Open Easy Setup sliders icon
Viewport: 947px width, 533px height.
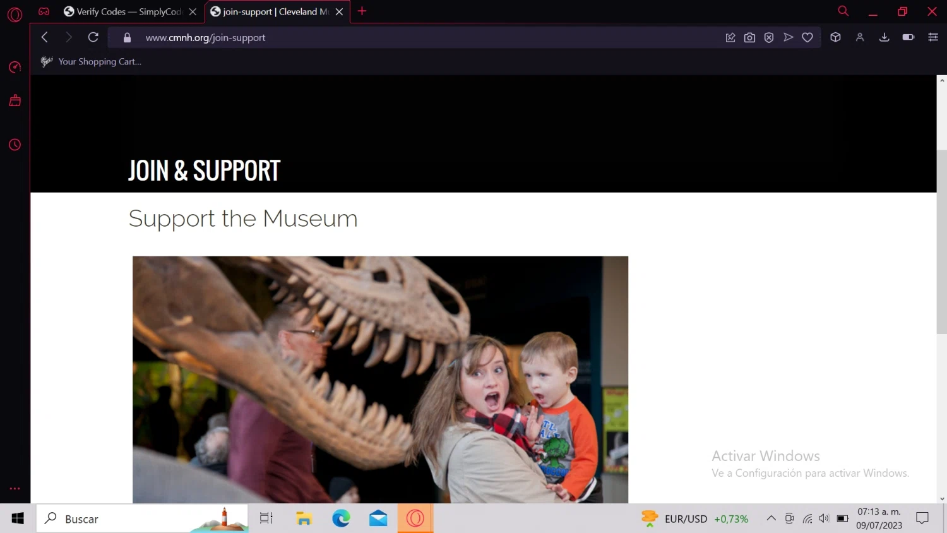[933, 37]
